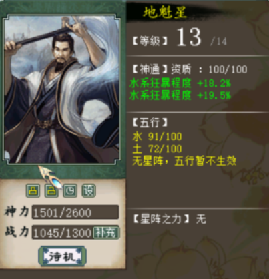Click the 补充 replenish button
Image resolution: width=269 pixels, height=279 pixels.
106,232
